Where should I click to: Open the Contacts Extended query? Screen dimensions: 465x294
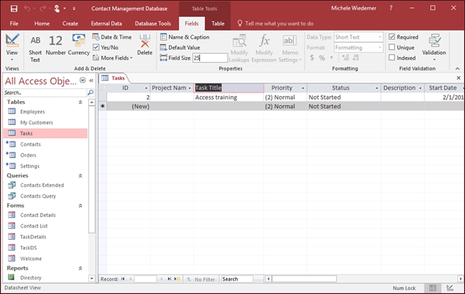click(x=42, y=185)
